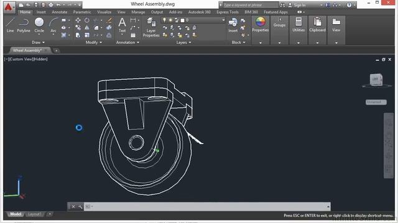Screen dimensions: 398x223
Task: Open Utilities panel button
Action: pos(298,25)
